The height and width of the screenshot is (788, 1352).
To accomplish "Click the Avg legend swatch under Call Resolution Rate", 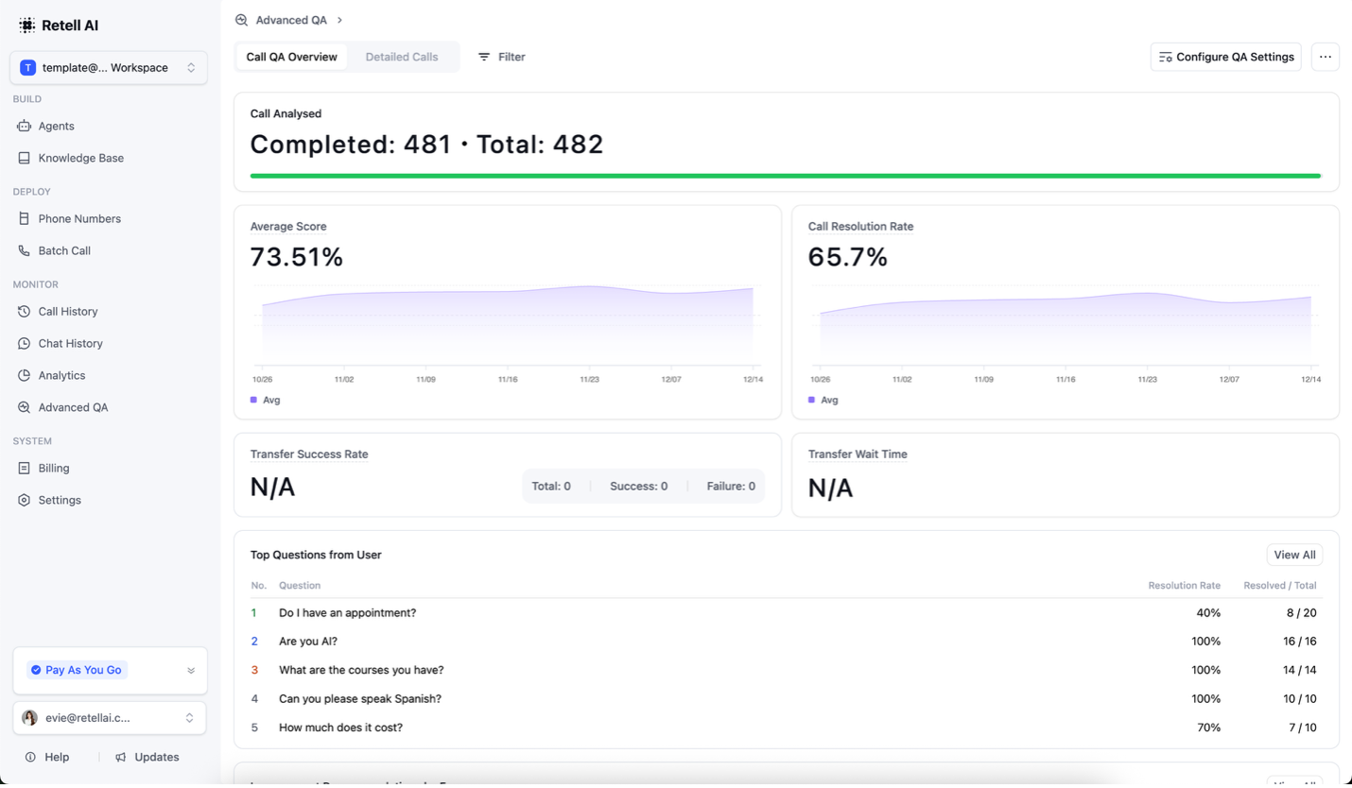I will (811, 400).
